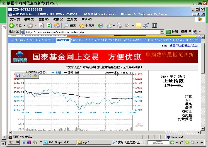Click the 国泰基金网上交易 red banner
The width and height of the screenshot is (208, 147).
point(104,57)
